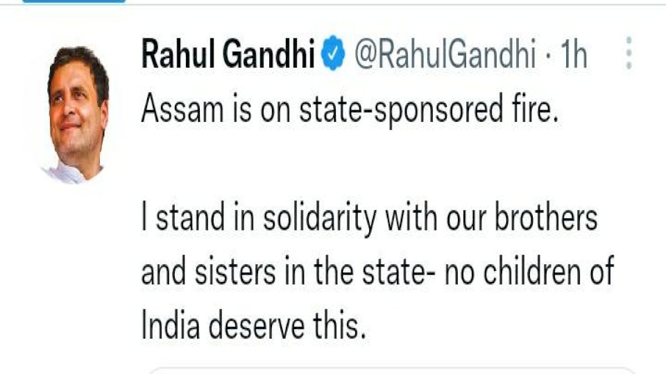Click the line "I stand in solidarity with our brothers"
This screenshot has width=666, height=374.
pyautogui.click(x=370, y=217)
